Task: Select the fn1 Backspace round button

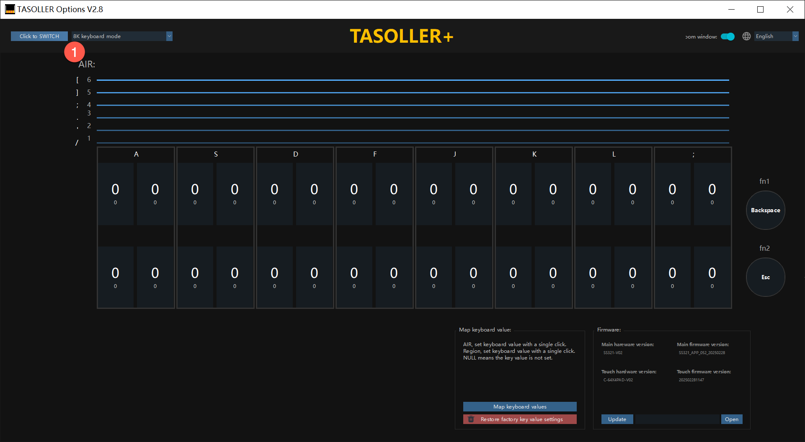Action: (x=766, y=210)
